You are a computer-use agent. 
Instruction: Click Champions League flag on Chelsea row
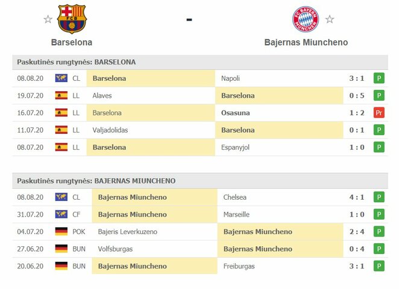(x=61, y=197)
